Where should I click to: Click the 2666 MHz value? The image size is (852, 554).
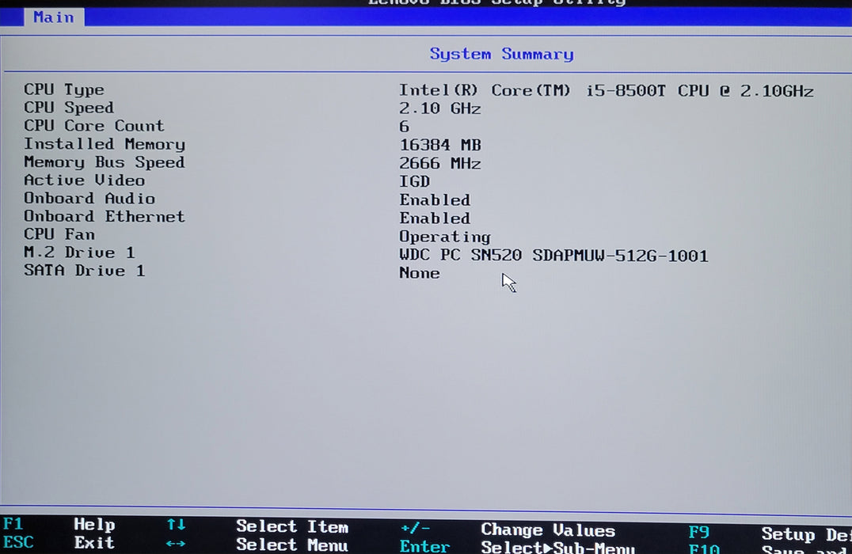(x=440, y=163)
